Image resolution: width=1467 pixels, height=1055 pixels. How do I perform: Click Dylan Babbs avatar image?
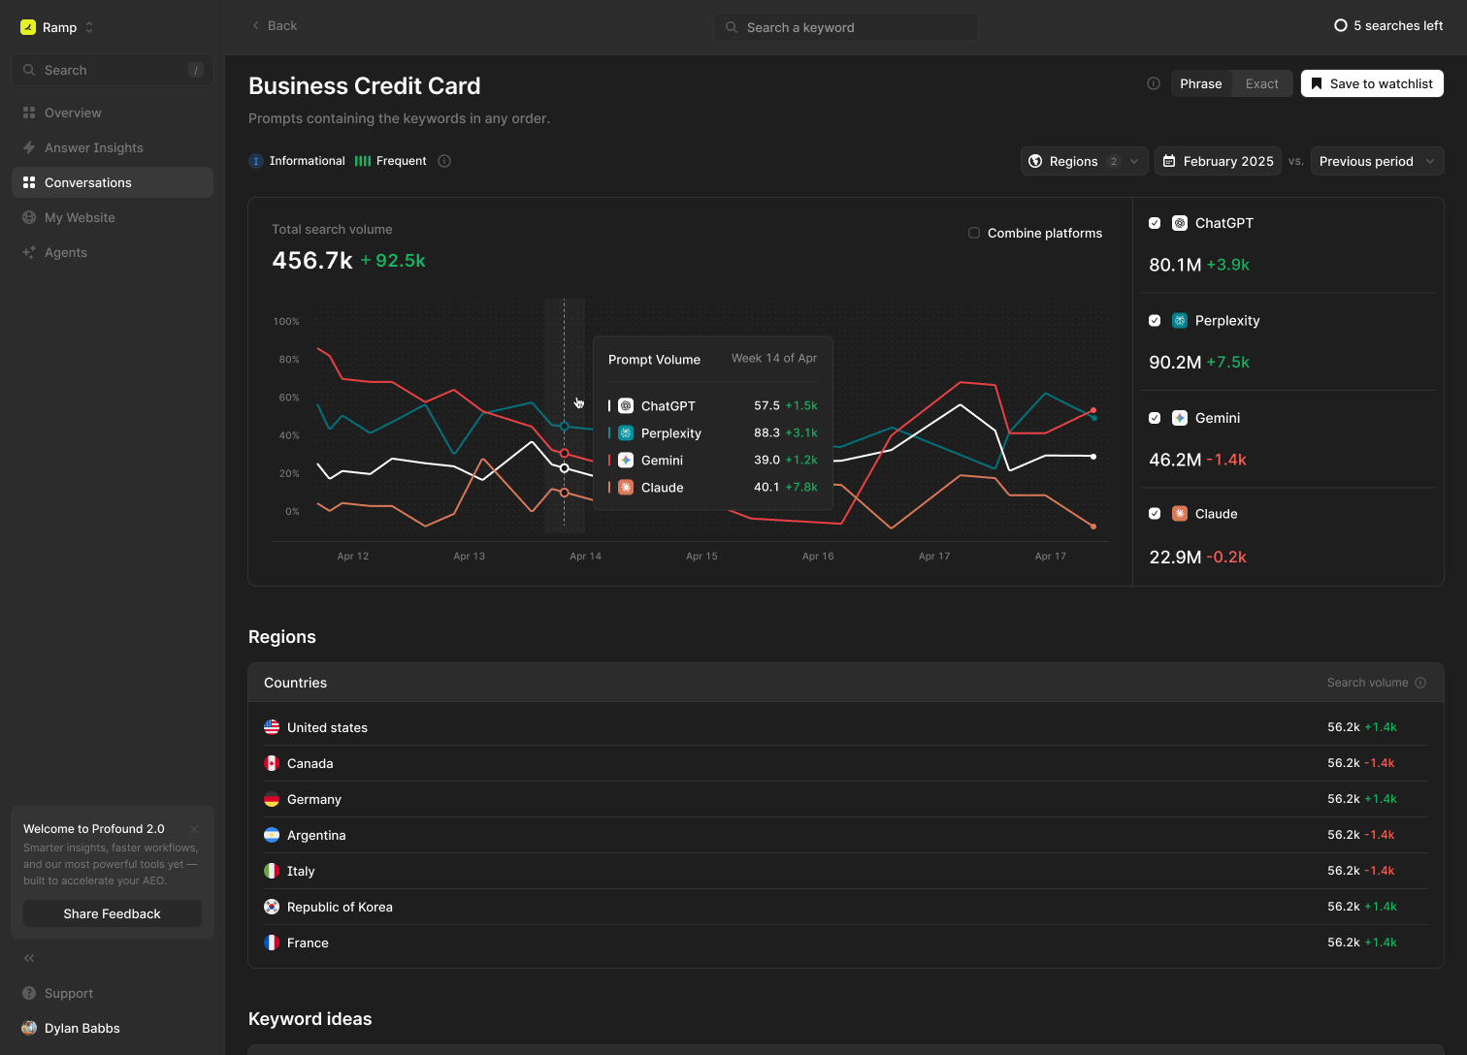(x=29, y=1028)
